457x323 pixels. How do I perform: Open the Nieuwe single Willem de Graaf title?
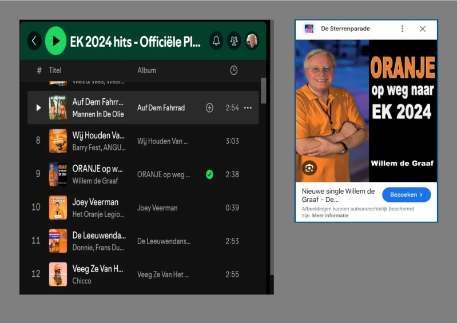[x=338, y=196]
